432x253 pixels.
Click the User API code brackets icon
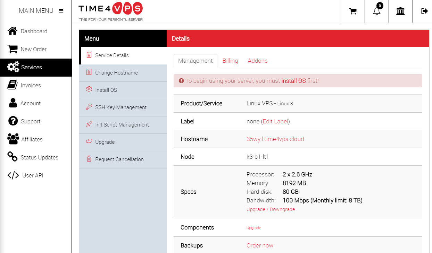tap(13, 175)
